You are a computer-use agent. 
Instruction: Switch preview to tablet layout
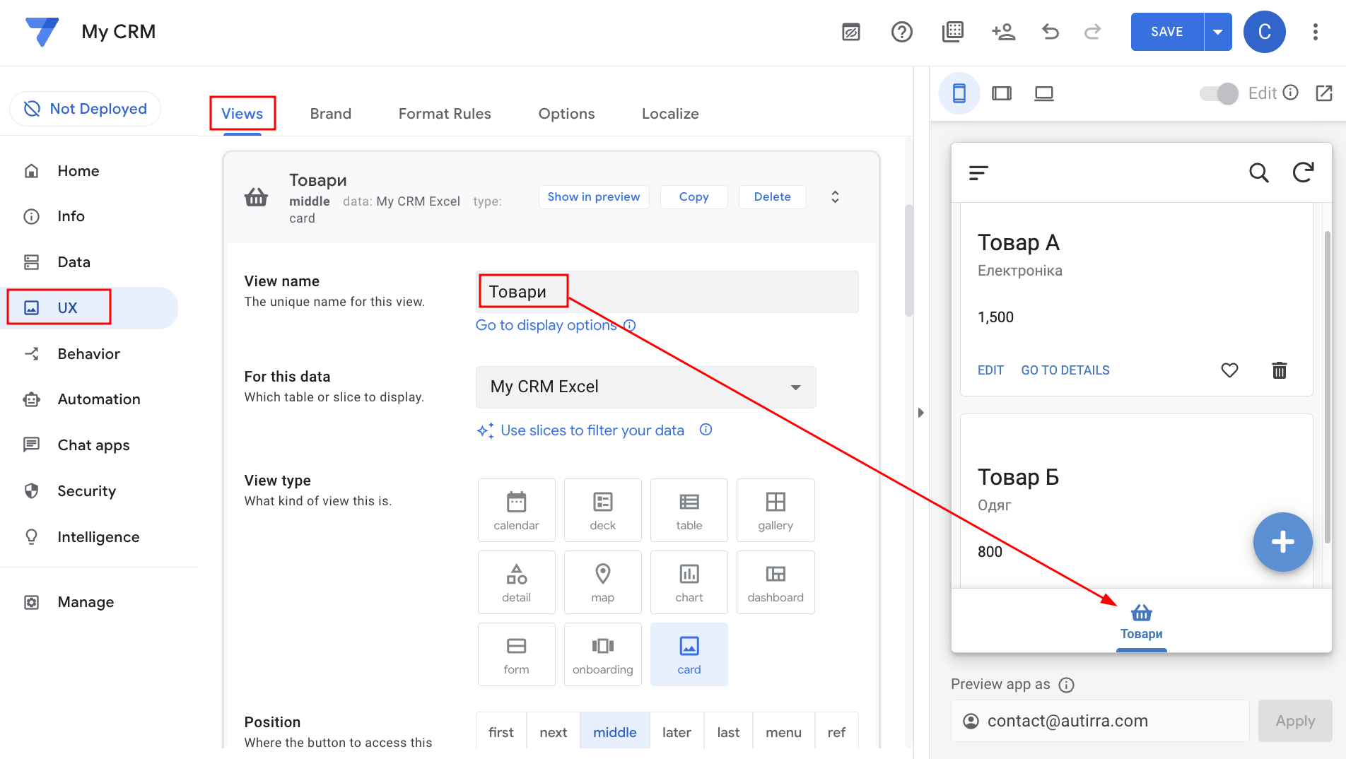1002,93
